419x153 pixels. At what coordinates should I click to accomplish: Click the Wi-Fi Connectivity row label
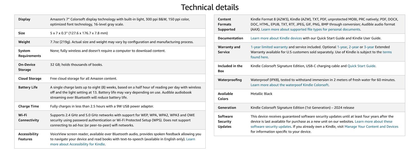(x=28, y=118)
